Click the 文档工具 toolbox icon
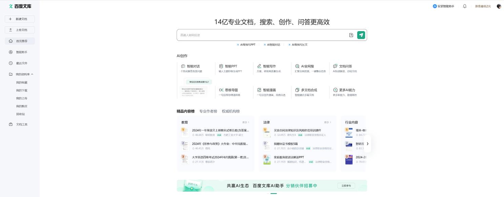 [x=11, y=124]
